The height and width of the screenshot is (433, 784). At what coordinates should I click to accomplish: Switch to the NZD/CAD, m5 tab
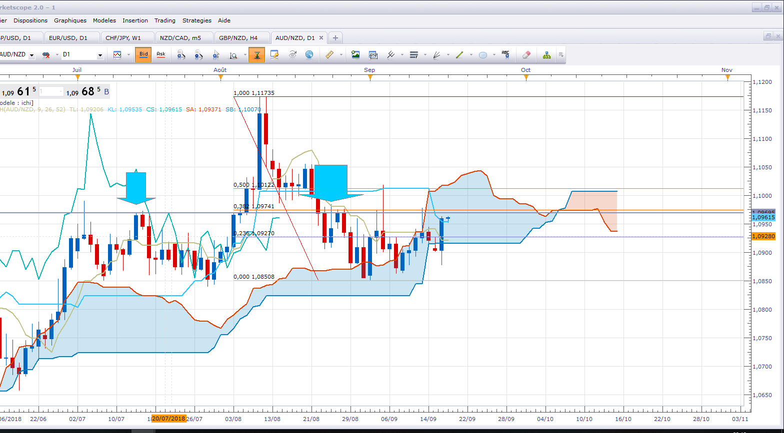(x=183, y=38)
